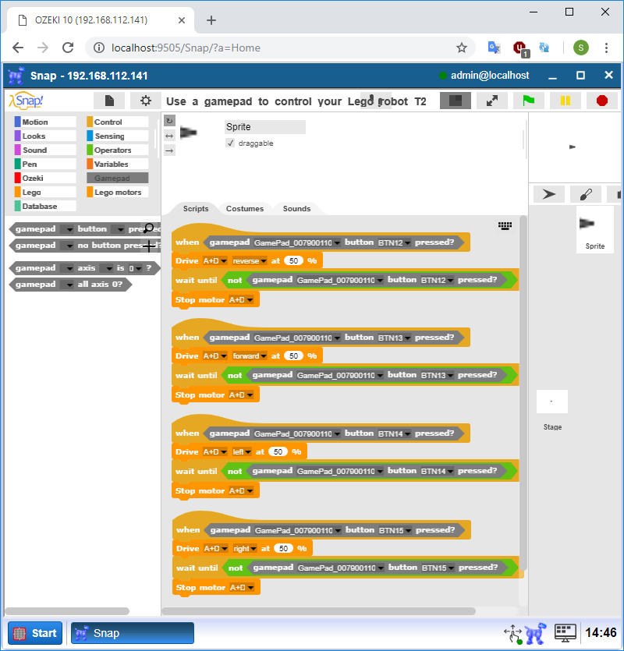The image size is (624, 651).
Task: Select rotation style: can rotate
Action: tap(169, 121)
